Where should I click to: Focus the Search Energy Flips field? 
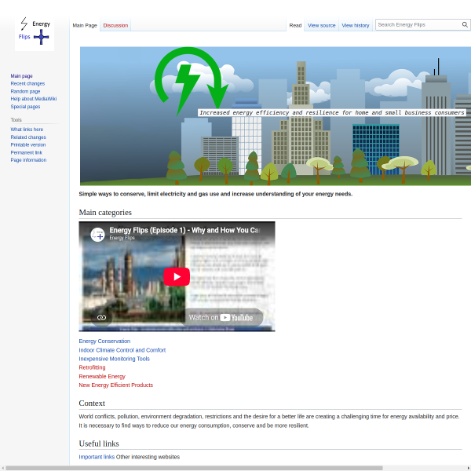pos(418,24)
